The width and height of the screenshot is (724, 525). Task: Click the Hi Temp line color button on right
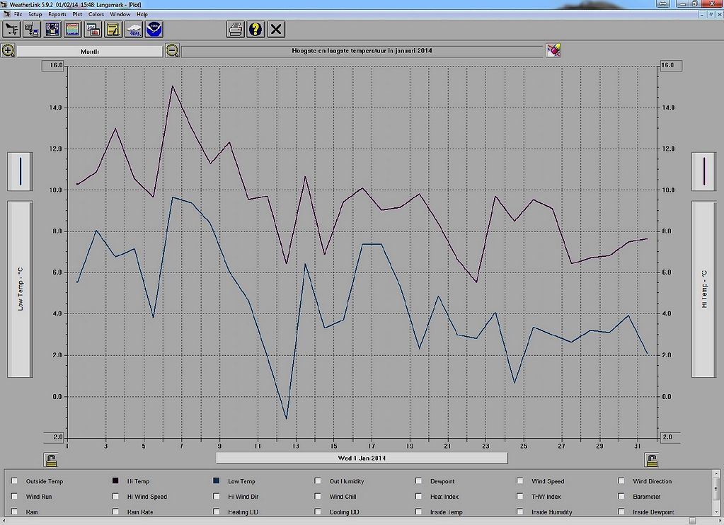click(x=704, y=171)
